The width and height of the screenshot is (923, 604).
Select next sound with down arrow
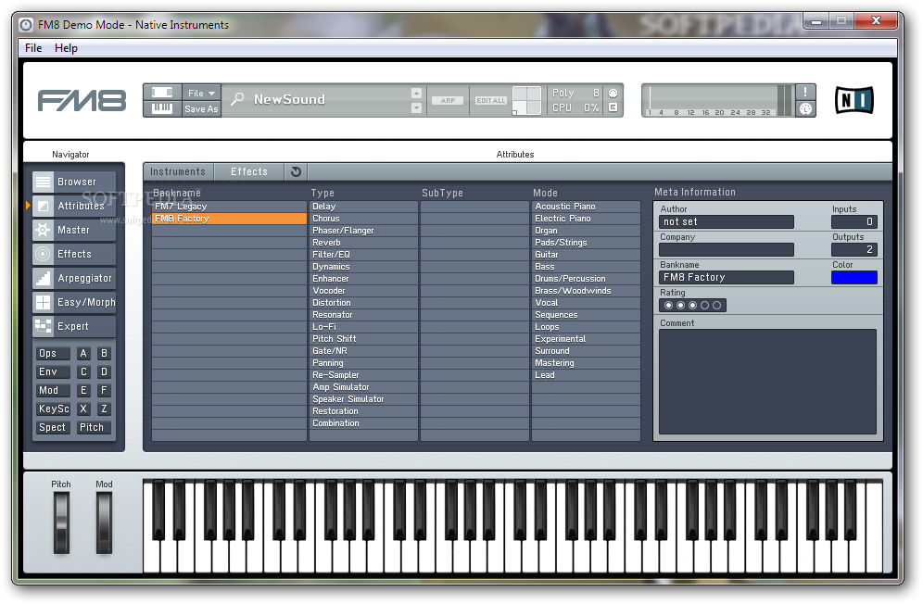pos(416,107)
